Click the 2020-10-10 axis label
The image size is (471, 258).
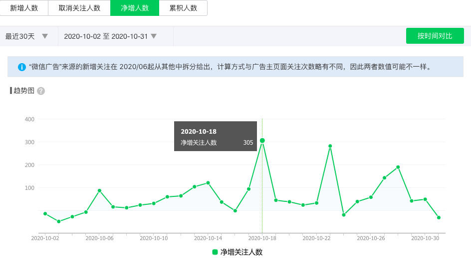(x=154, y=238)
